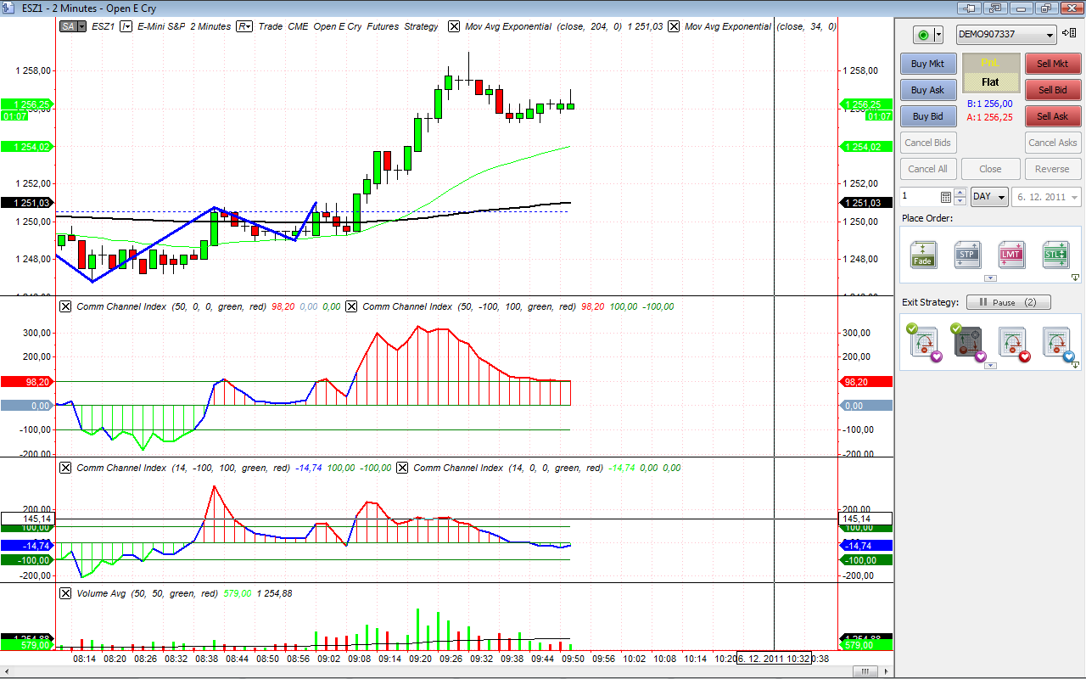Click the Buy Ask button
The height and width of the screenshot is (679, 1086).
click(928, 90)
